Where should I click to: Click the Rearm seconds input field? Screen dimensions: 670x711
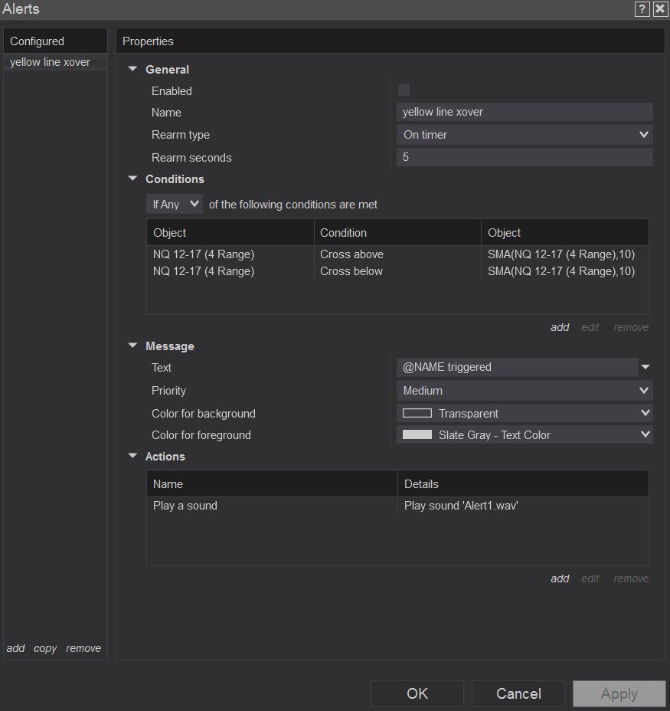coord(525,157)
